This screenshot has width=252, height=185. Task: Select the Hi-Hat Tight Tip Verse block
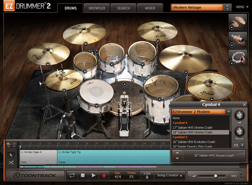pos(113,157)
